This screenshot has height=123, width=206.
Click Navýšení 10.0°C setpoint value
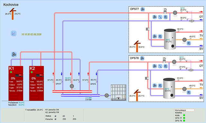22,105
